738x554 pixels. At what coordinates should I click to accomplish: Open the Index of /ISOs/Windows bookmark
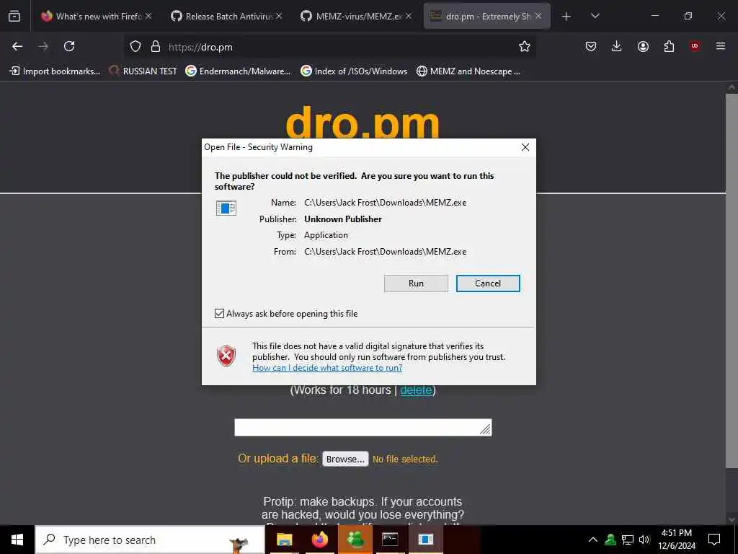(354, 71)
